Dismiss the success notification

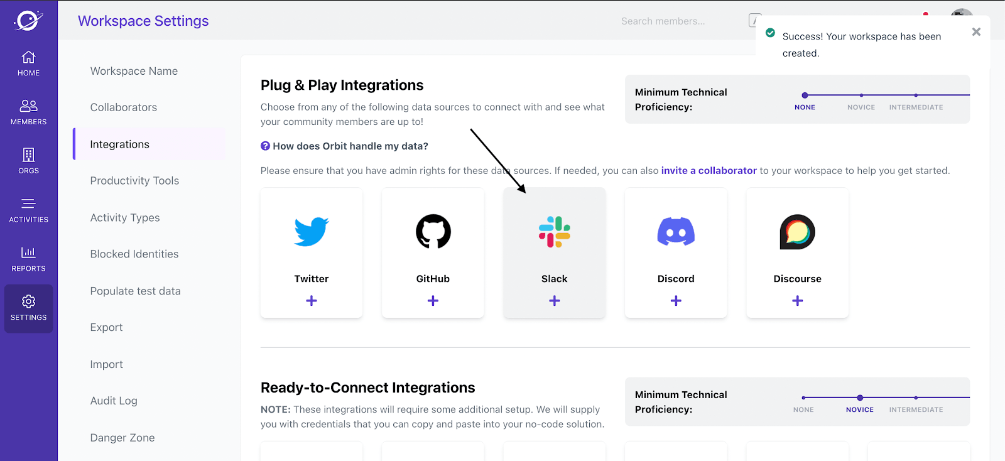point(976,32)
